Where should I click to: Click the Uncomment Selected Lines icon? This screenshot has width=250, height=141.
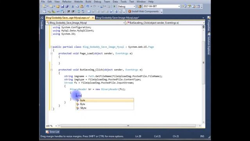pyautogui.click(x=83, y=11)
